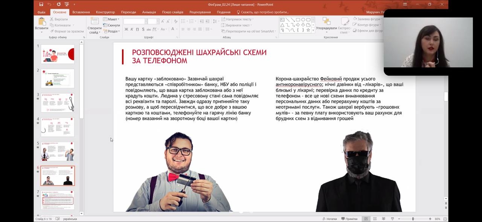
Task: Click the zoom slider handle in status bar
Action: (x=413, y=219)
